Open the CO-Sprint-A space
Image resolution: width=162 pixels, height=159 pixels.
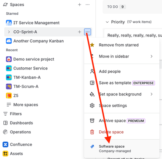pos(25,32)
